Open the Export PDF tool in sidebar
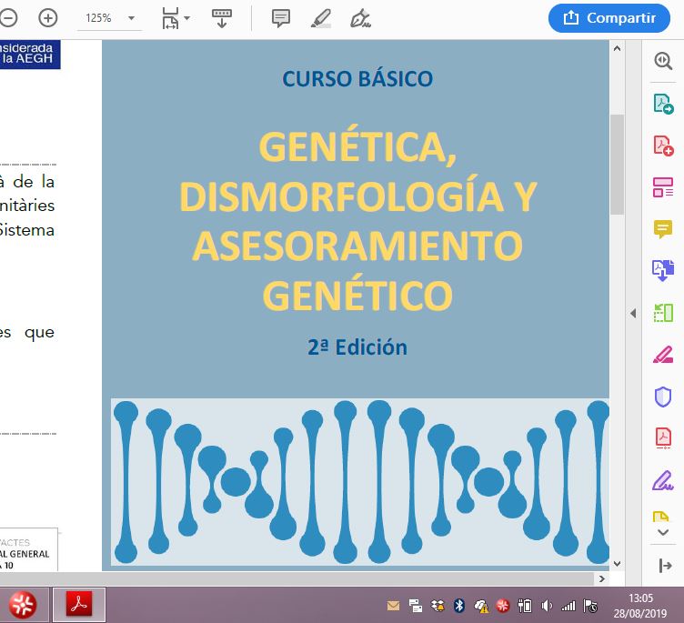Viewport: 684px width, 623px height. (x=663, y=104)
